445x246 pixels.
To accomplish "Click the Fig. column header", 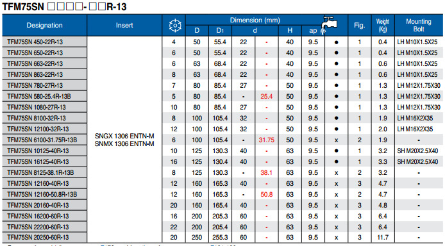I will pyautogui.click(x=359, y=25).
